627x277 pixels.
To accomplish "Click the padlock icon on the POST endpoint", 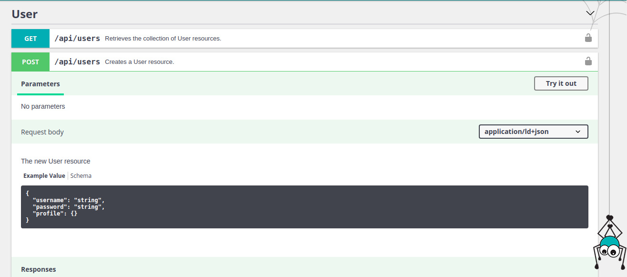I will (588, 61).
